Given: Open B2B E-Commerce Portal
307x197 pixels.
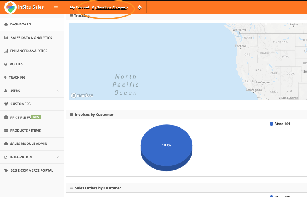Looking at the screenshot, I should point(32,170).
